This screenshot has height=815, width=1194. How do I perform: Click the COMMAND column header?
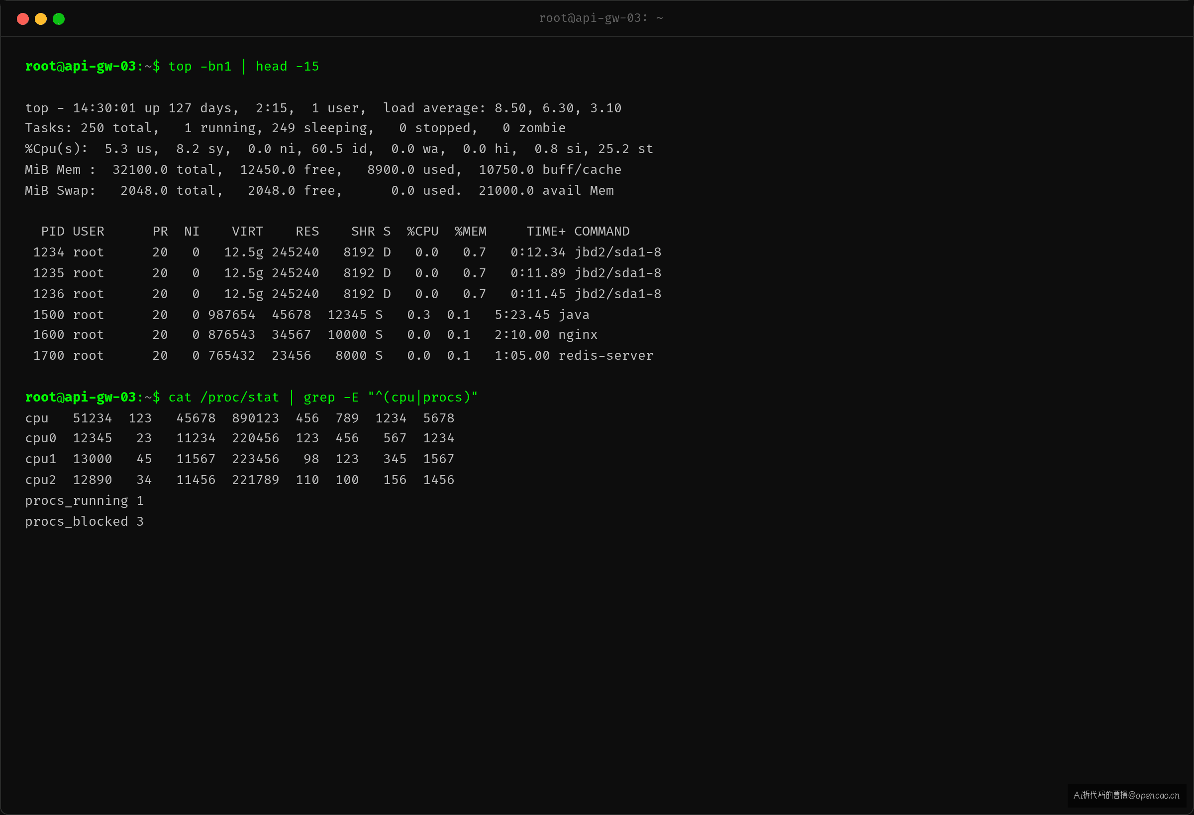601,232
